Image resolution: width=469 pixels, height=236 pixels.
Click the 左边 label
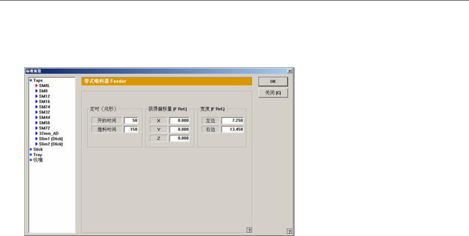(x=210, y=121)
